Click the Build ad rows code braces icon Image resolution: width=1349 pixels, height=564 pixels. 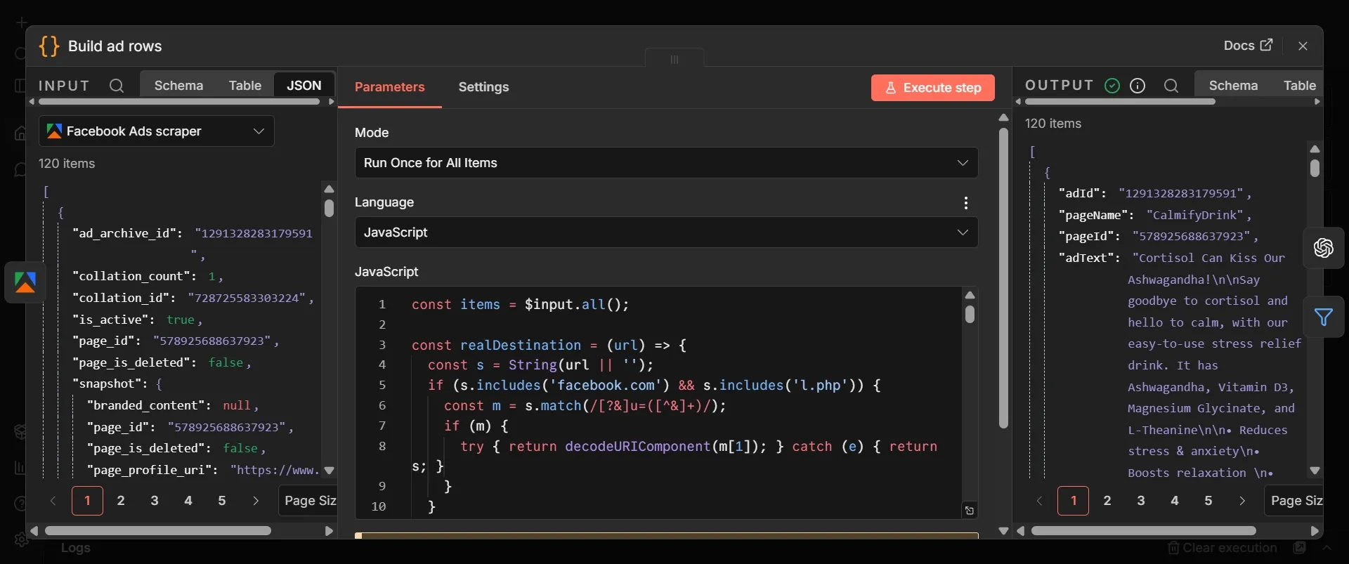click(49, 46)
